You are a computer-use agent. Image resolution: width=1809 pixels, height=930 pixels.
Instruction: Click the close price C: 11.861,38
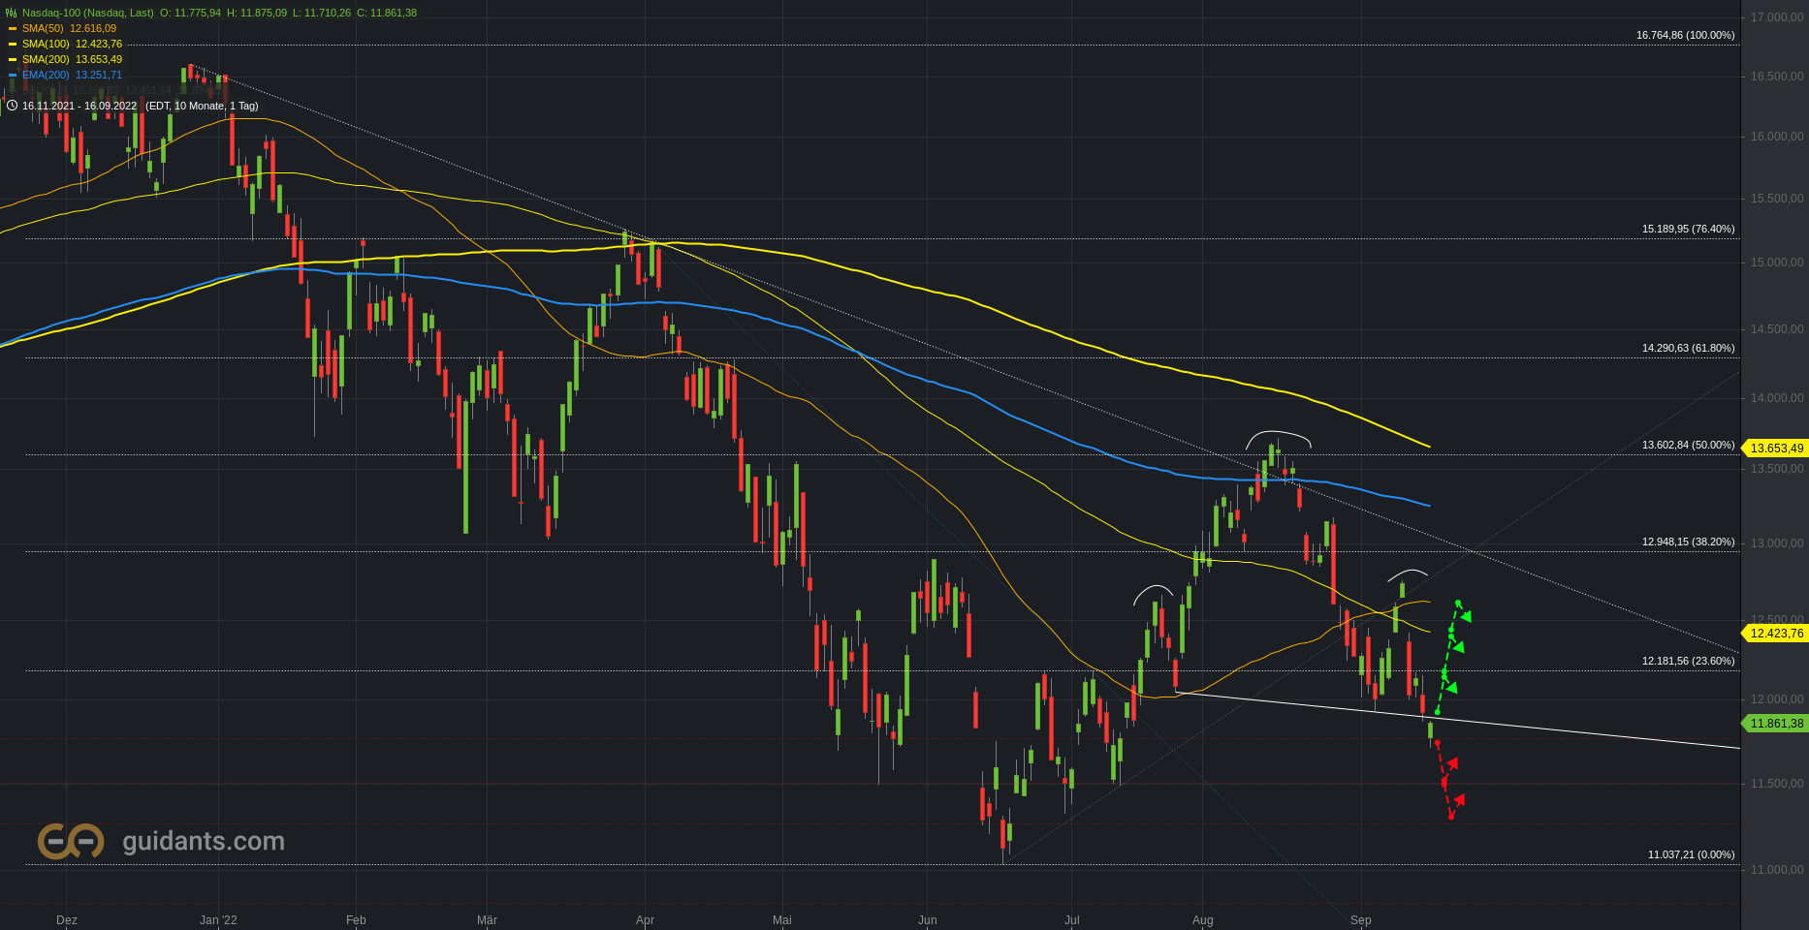tap(387, 13)
